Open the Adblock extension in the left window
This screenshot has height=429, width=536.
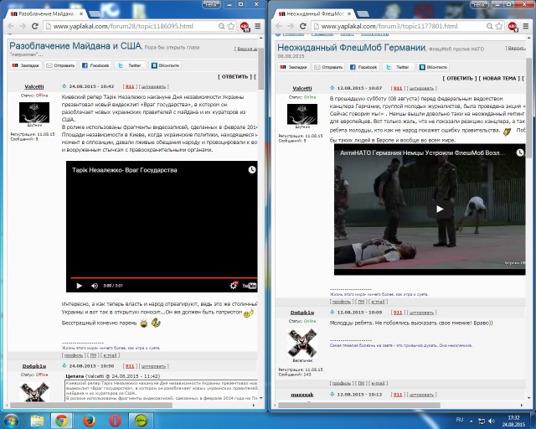[245, 26]
